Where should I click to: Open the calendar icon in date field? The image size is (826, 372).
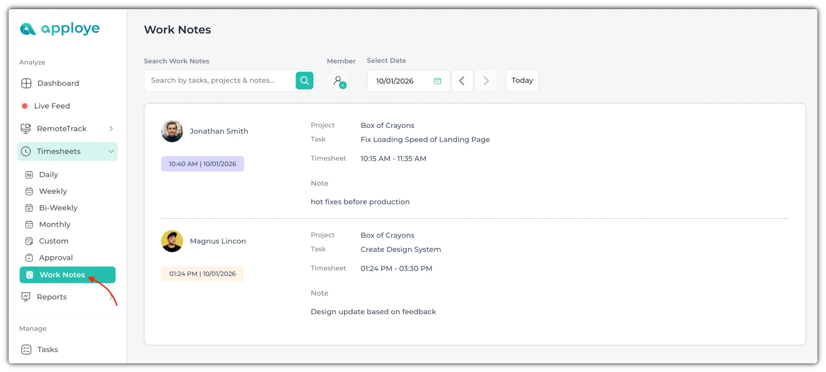tap(437, 81)
